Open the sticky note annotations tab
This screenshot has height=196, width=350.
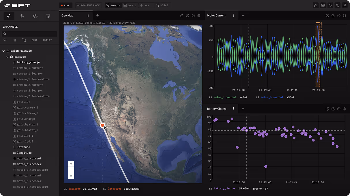[x=48, y=16]
